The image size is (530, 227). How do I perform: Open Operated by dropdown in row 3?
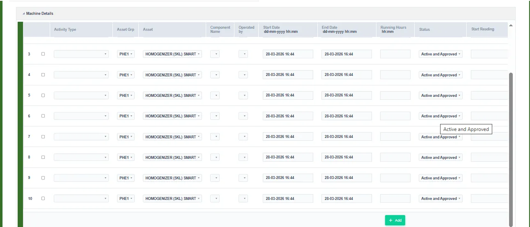[243, 54]
